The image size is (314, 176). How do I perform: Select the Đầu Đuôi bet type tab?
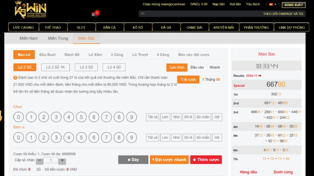(47, 55)
